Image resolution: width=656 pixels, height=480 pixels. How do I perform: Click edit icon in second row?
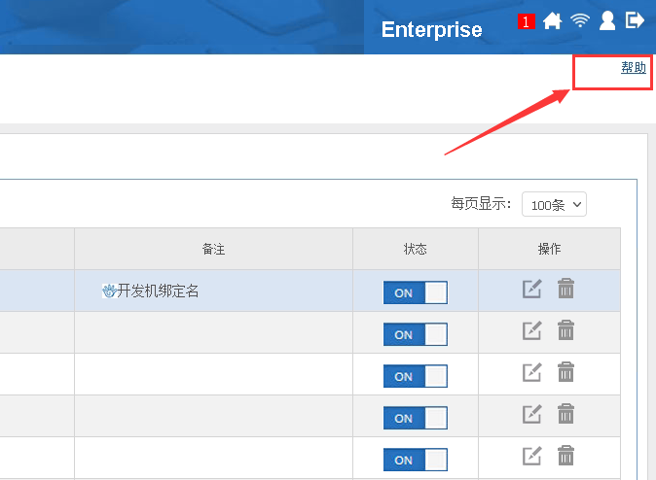531,331
